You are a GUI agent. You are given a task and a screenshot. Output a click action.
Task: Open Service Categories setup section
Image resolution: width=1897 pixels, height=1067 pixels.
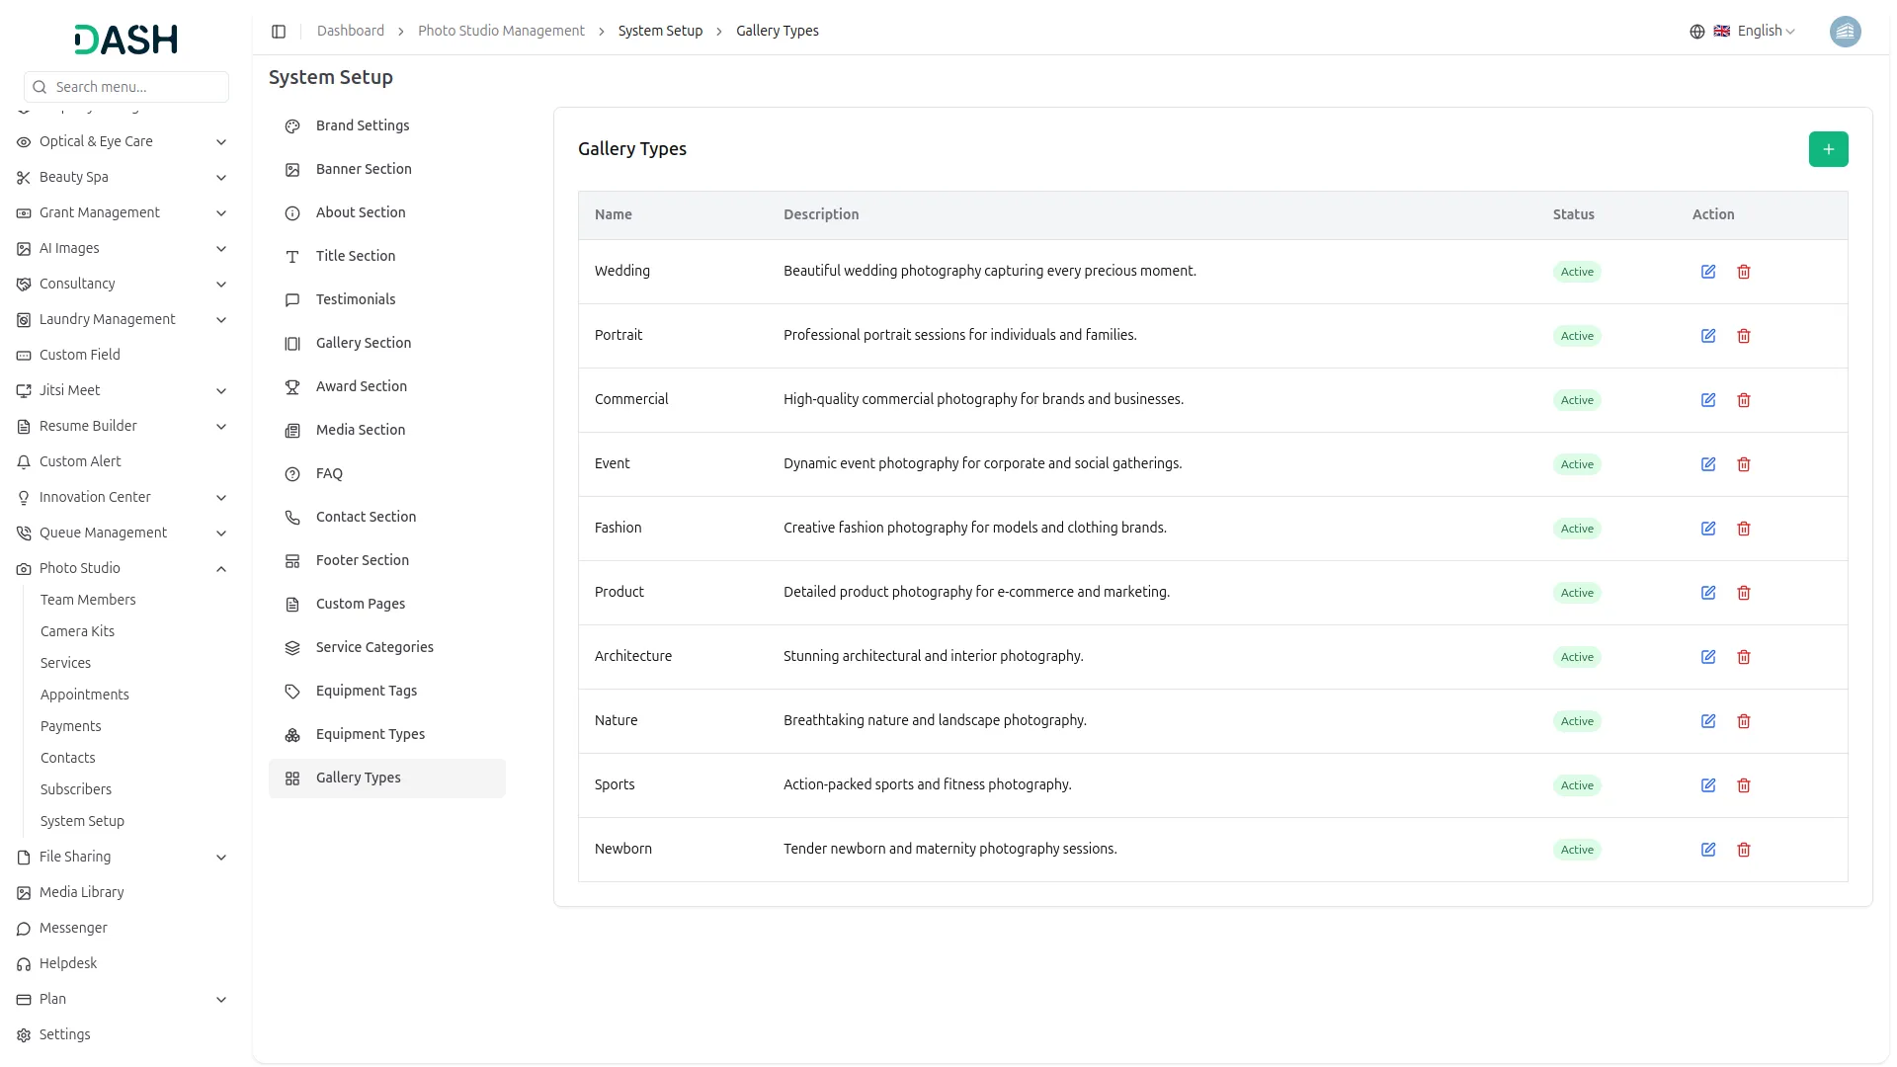(373, 647)
